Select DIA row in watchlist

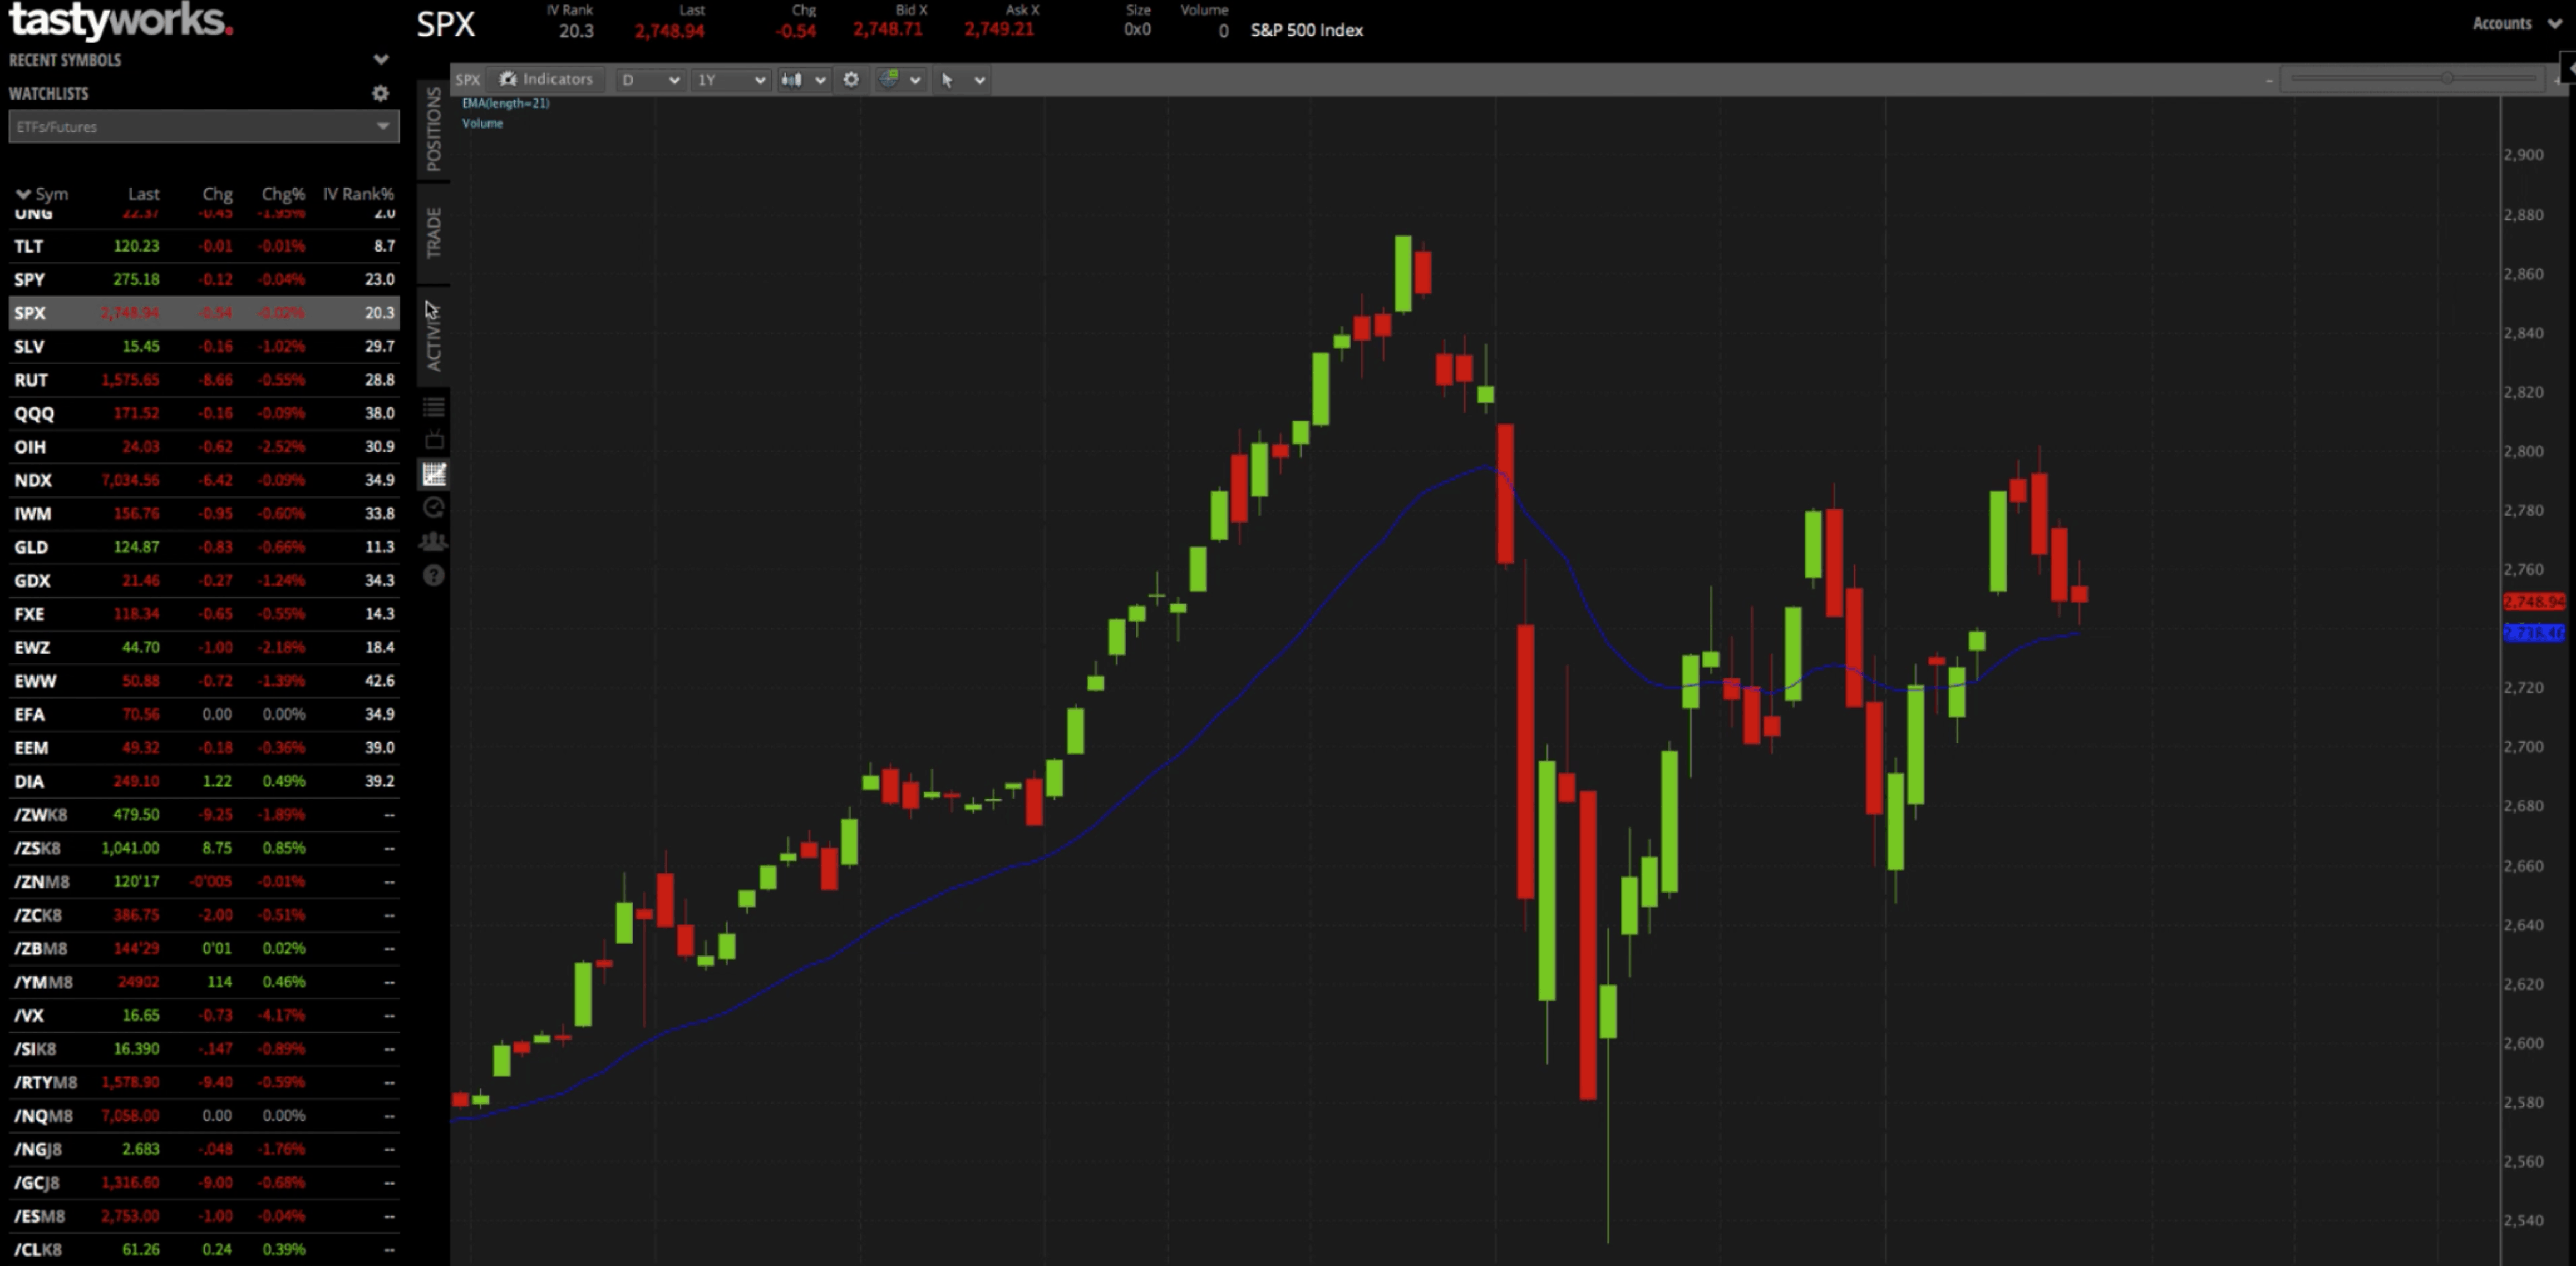[x=204, y=781]
